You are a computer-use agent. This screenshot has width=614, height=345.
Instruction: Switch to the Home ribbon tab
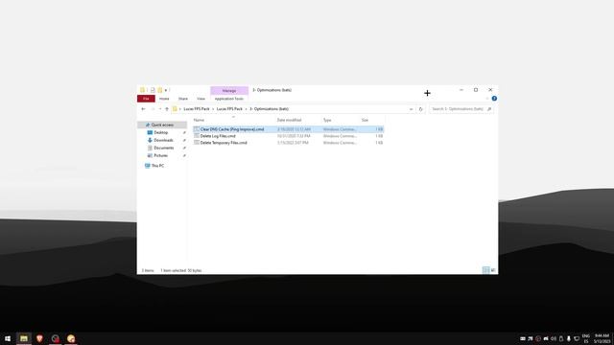point(164,99)
